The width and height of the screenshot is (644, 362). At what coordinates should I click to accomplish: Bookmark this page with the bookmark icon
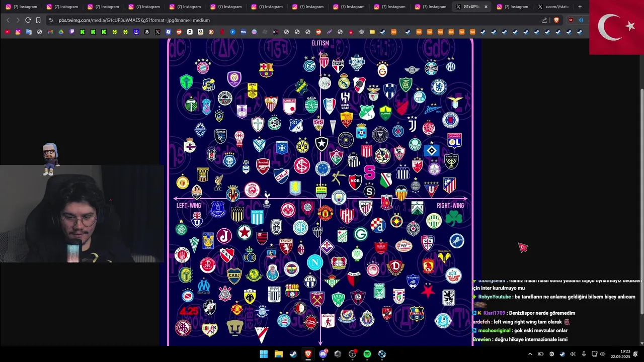pyautogui.click(x=38, y=20)
